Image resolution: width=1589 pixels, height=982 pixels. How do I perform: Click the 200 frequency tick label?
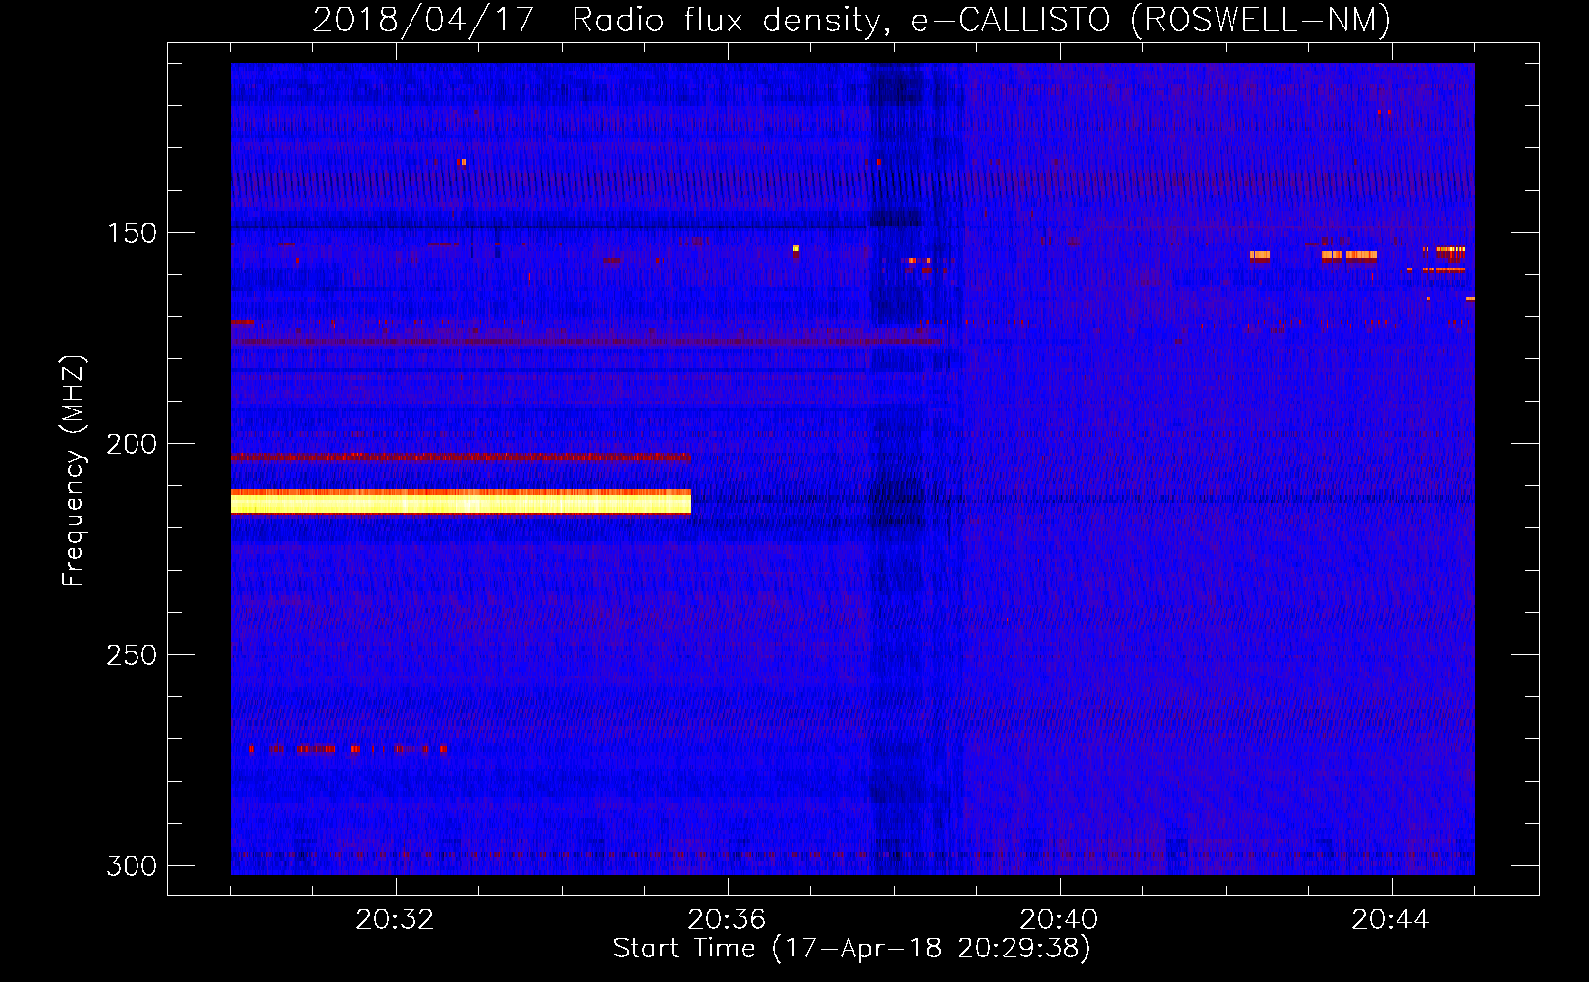tap(132, 444)
